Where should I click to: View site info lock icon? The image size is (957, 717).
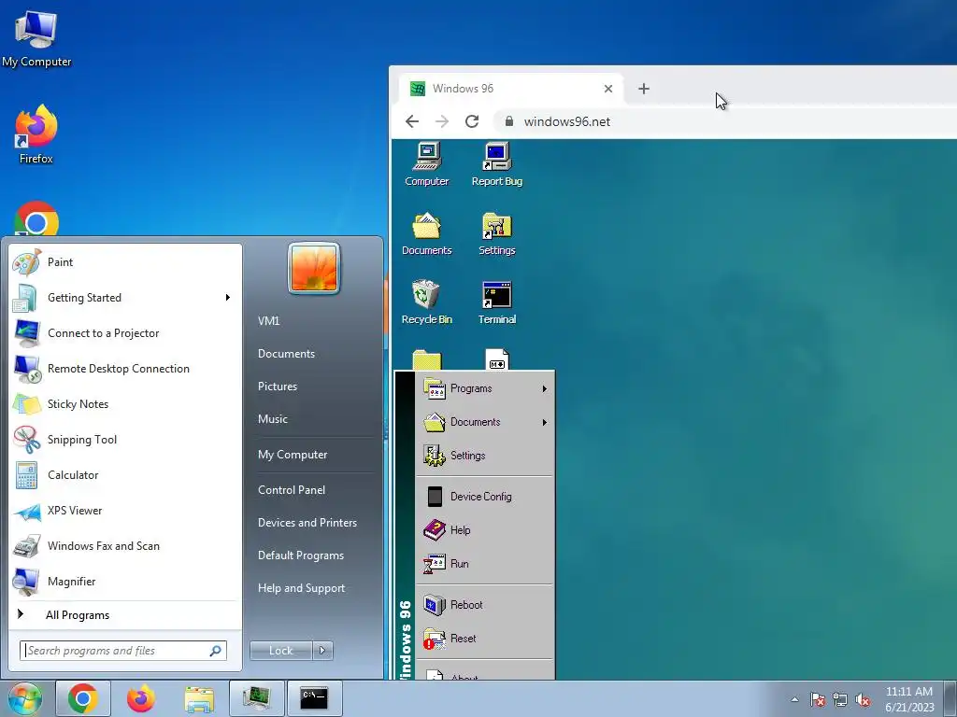pos(509,121)
